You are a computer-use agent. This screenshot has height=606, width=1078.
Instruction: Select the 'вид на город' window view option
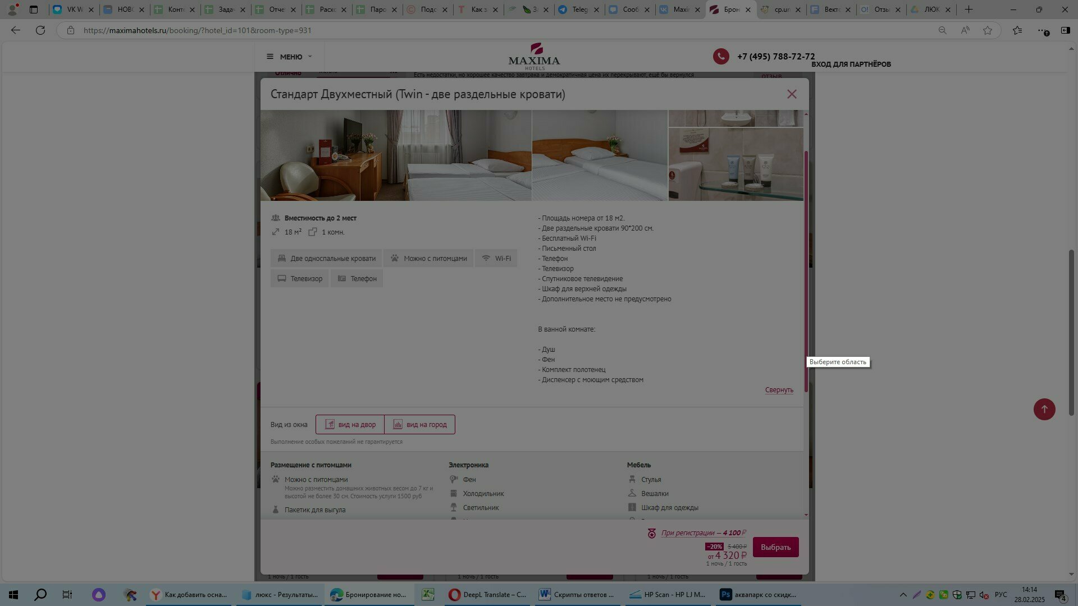coord(420,425)
